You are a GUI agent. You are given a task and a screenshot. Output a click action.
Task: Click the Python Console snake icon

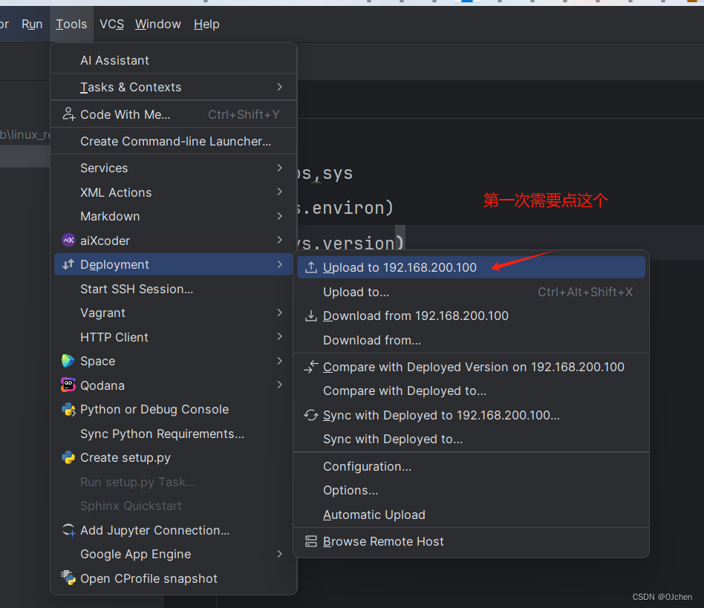tap(68, 409)
